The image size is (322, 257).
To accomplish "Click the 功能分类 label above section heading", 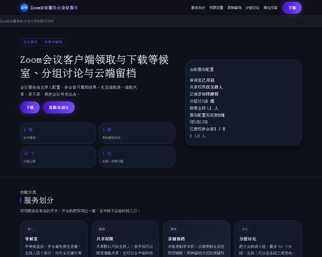I will (28, 192).
